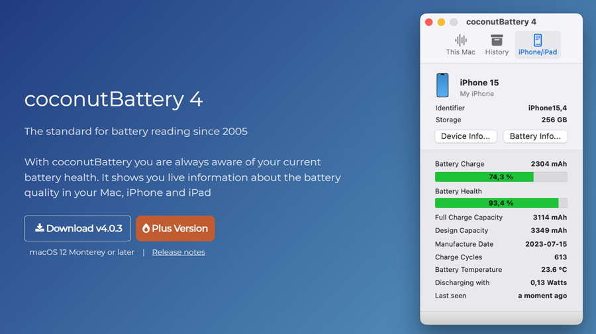Open the Device Info... button
Viewport: 596px width, 334px height.
tap(466, 136)
